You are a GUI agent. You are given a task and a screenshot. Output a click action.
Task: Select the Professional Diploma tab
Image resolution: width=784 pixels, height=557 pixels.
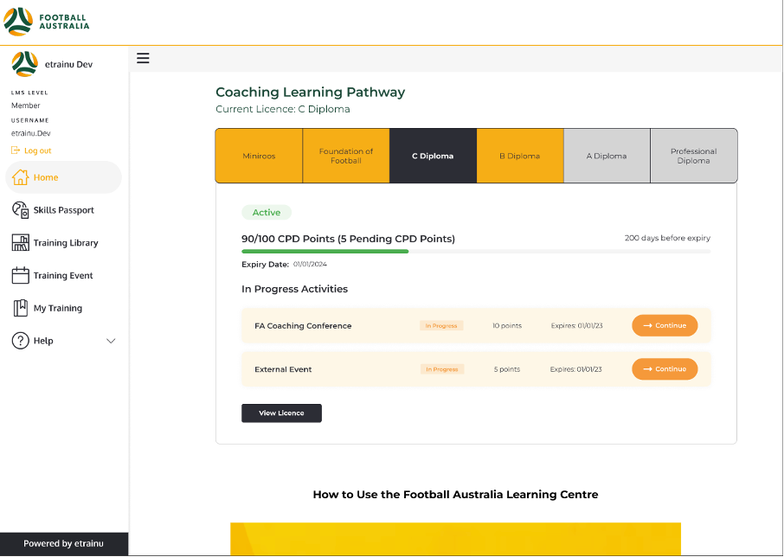tap(693, 156)
